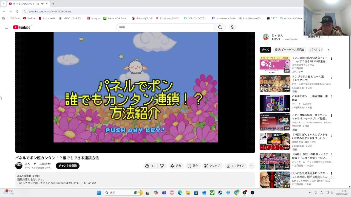Open options menu for the JOYFIT sponsor video
The image size is (351, 197).
point(332,59)
